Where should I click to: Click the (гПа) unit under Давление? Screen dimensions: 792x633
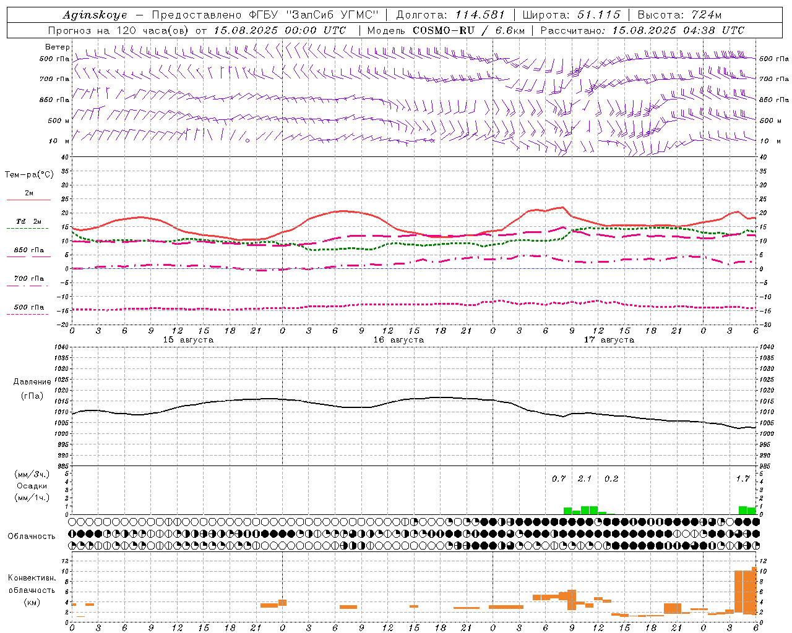(x=32, y=396)
